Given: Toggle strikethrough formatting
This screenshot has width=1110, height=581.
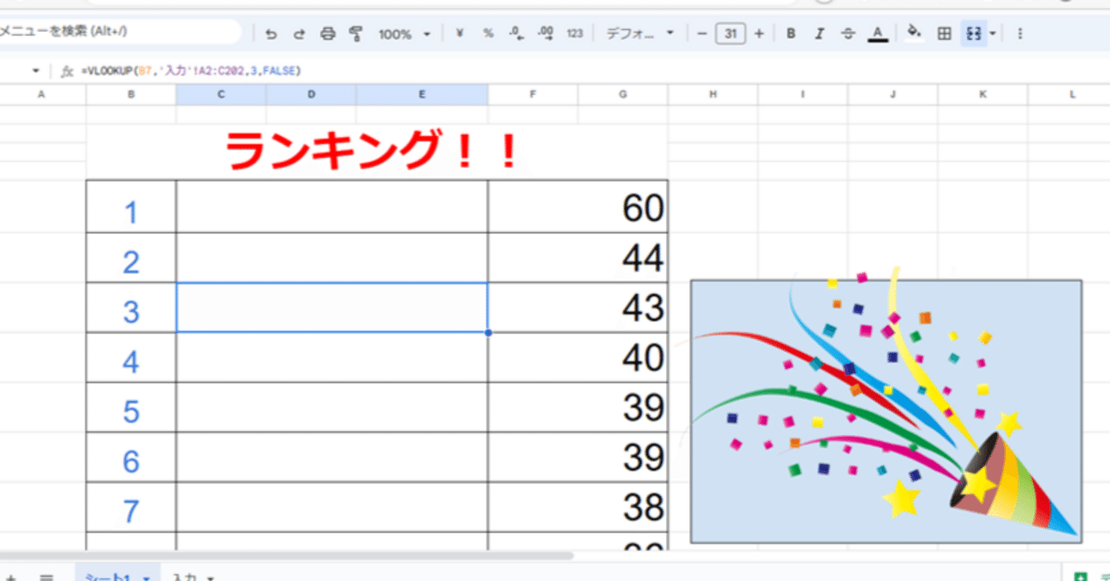Looking at the screenshot, I should pos(848,34).
